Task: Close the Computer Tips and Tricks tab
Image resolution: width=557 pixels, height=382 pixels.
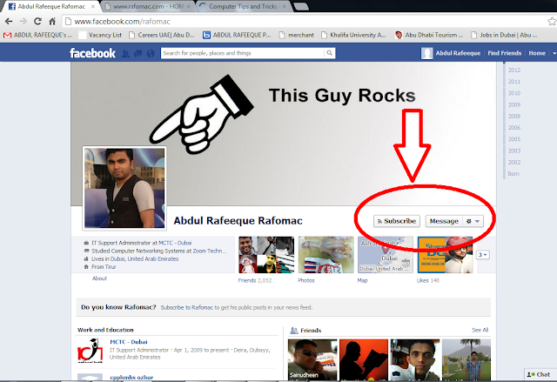Action: (x=284, y=6)
